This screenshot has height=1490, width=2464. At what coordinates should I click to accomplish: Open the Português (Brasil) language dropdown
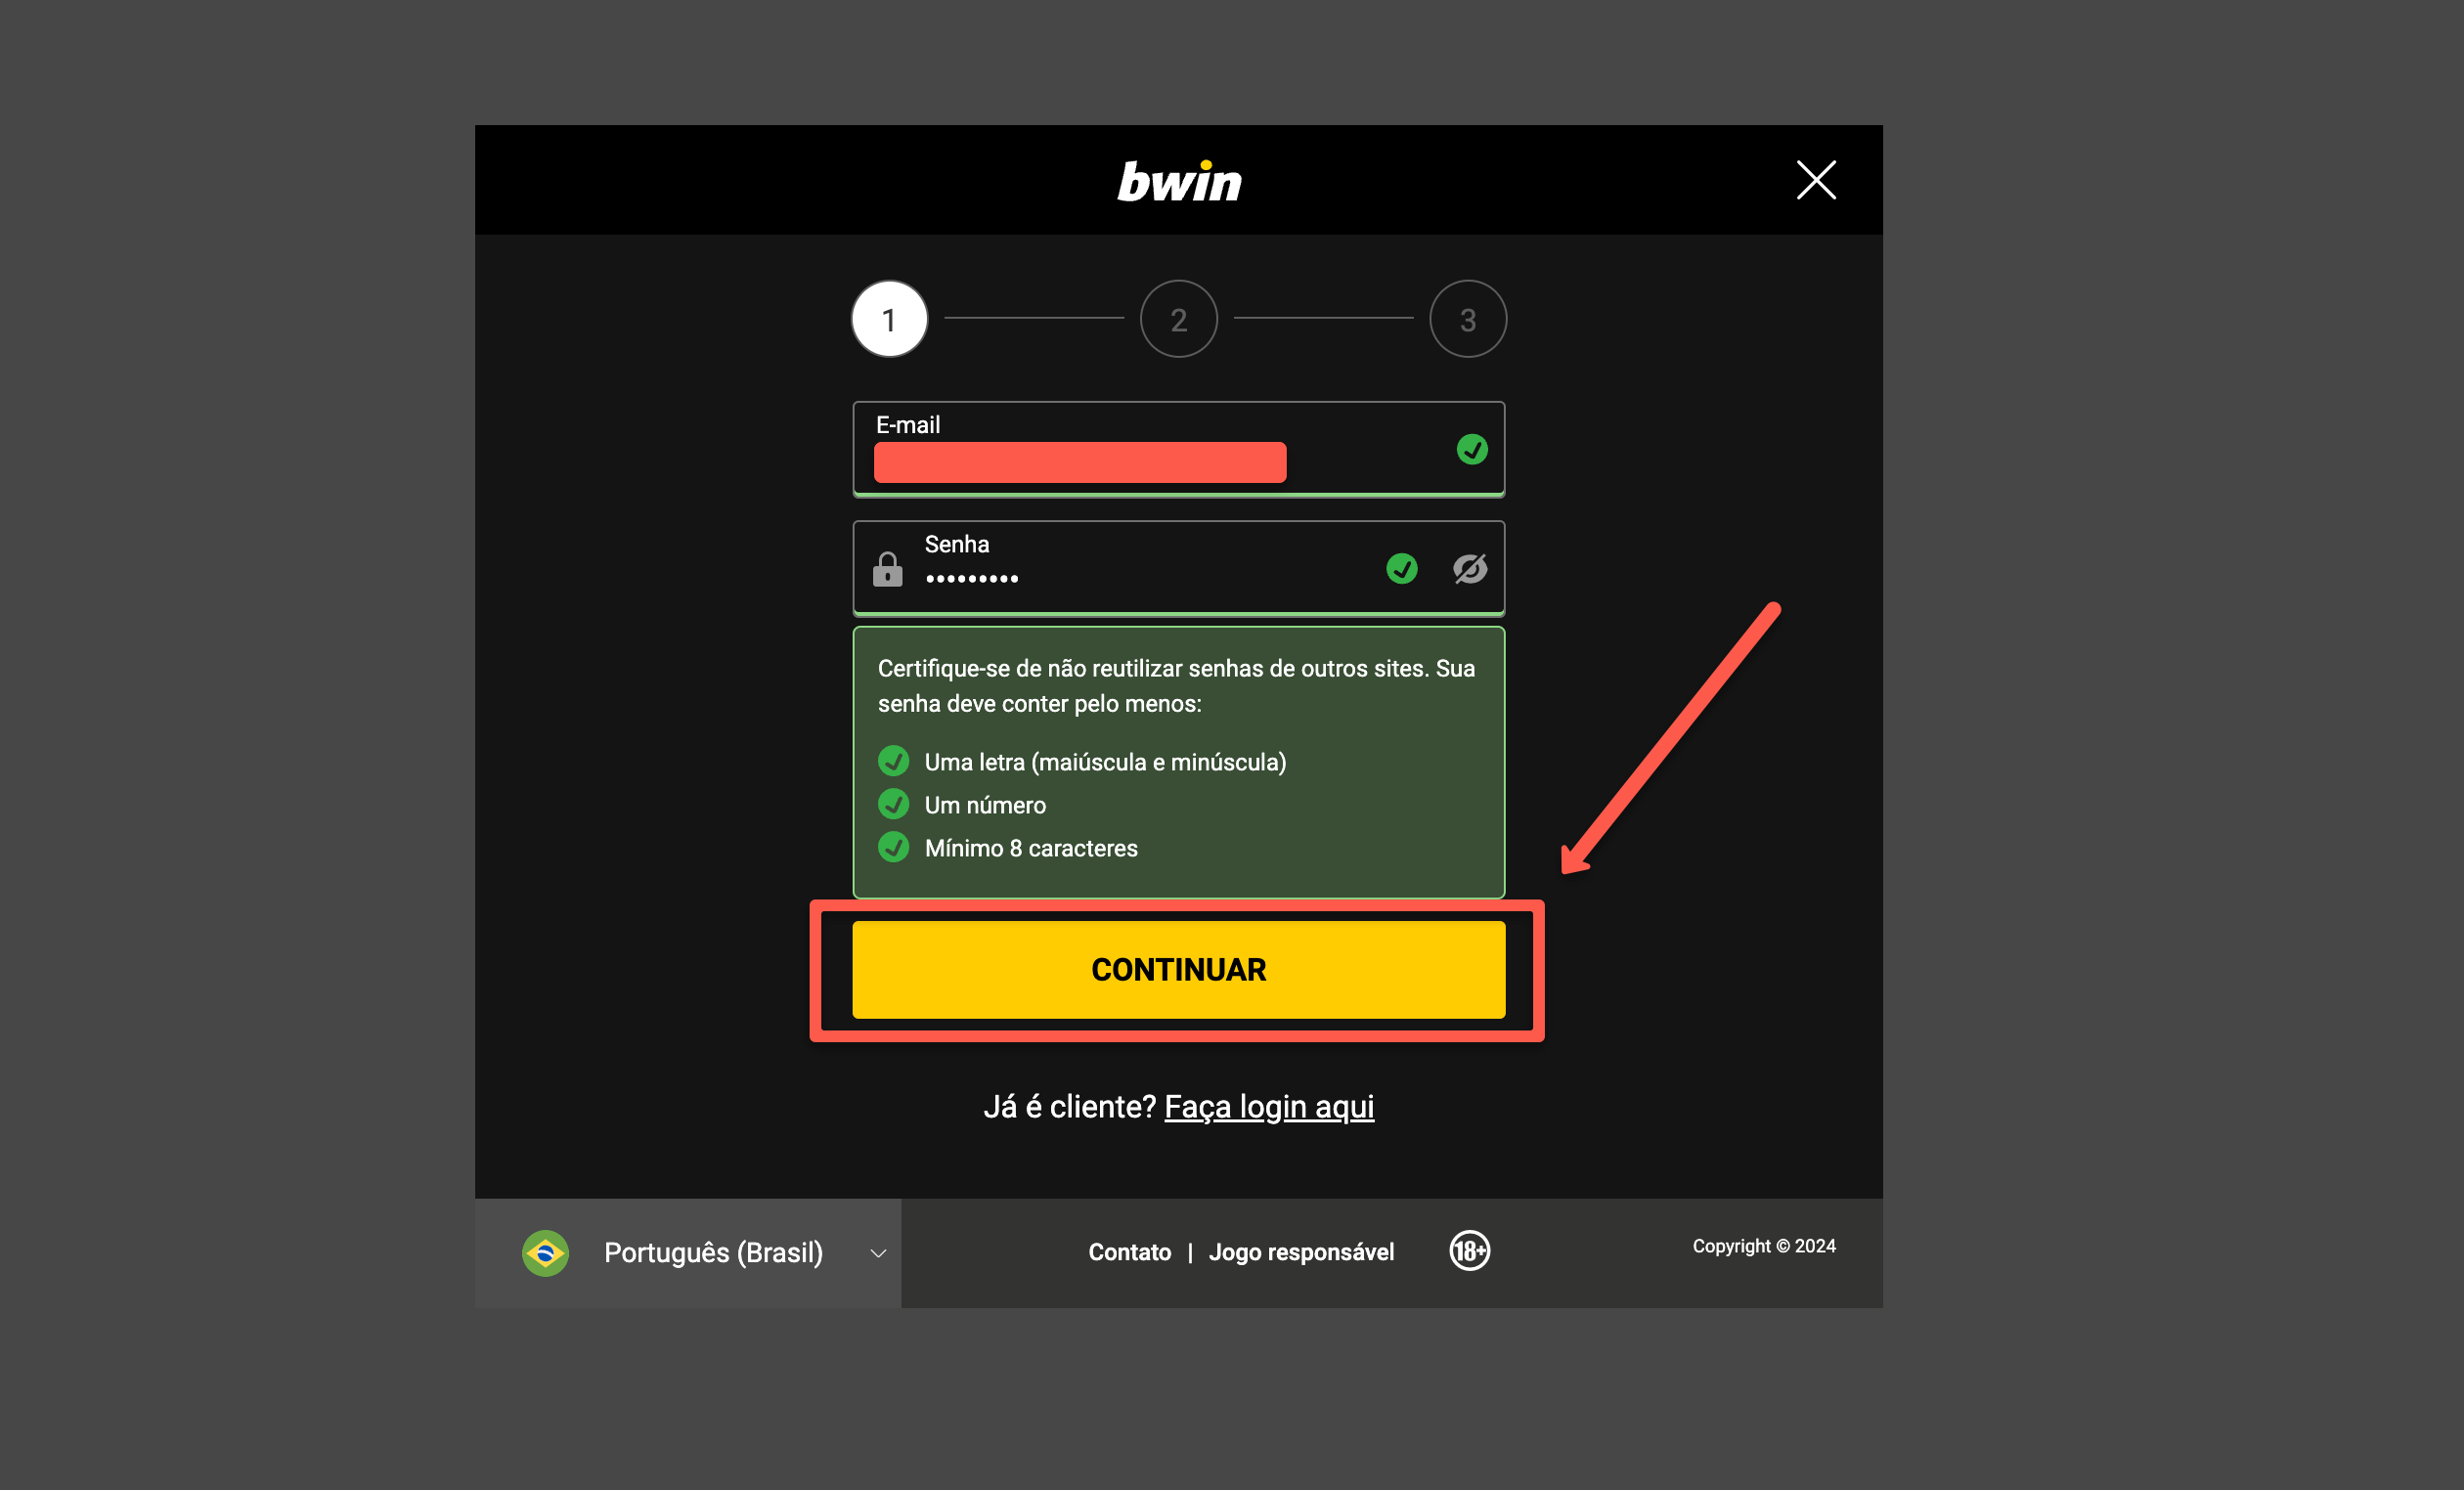pyautogui.click(x=688, y=1253)
